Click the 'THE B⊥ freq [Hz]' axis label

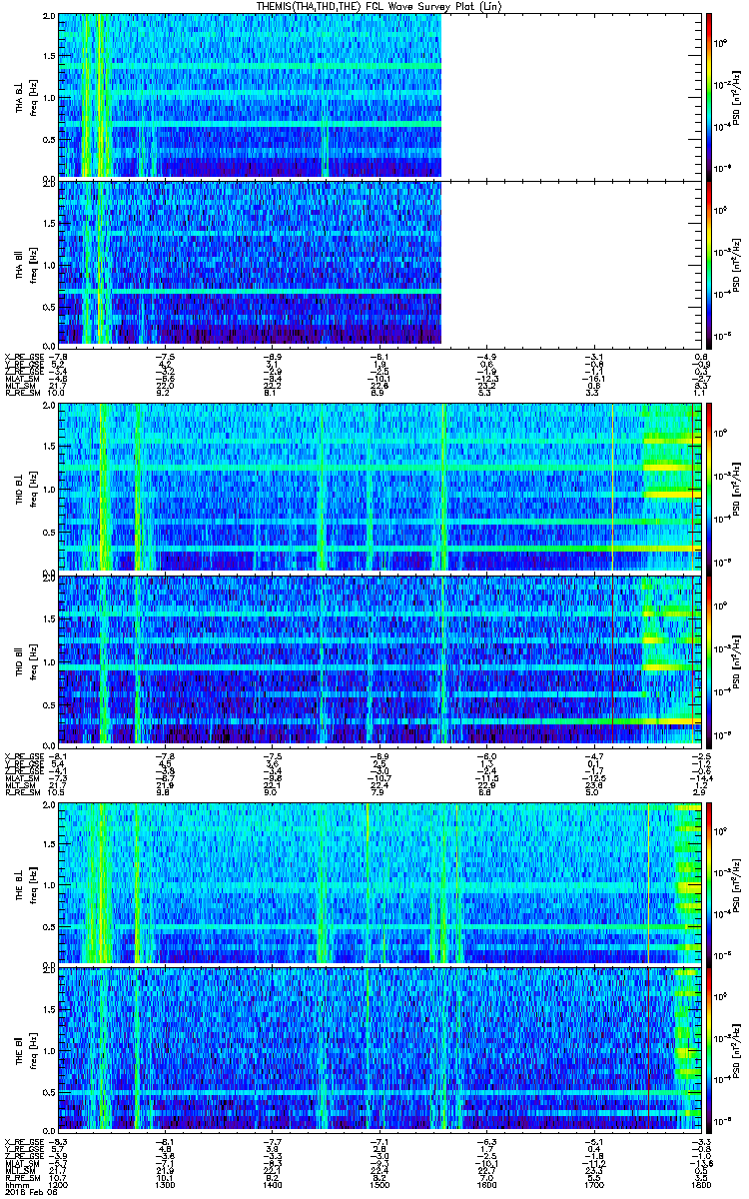tap(25, 883)
